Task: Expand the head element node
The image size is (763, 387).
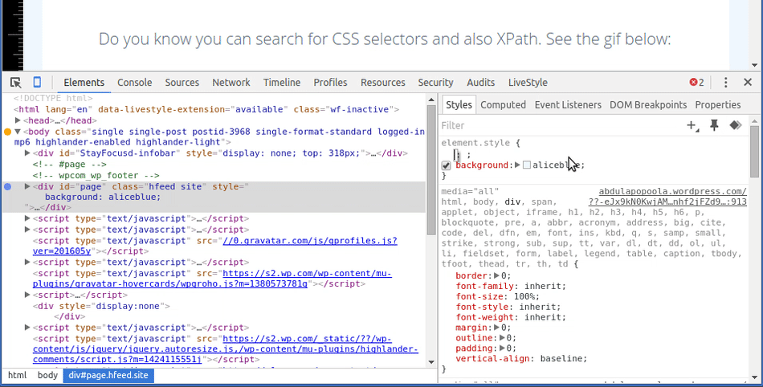Action: (19, 120)
